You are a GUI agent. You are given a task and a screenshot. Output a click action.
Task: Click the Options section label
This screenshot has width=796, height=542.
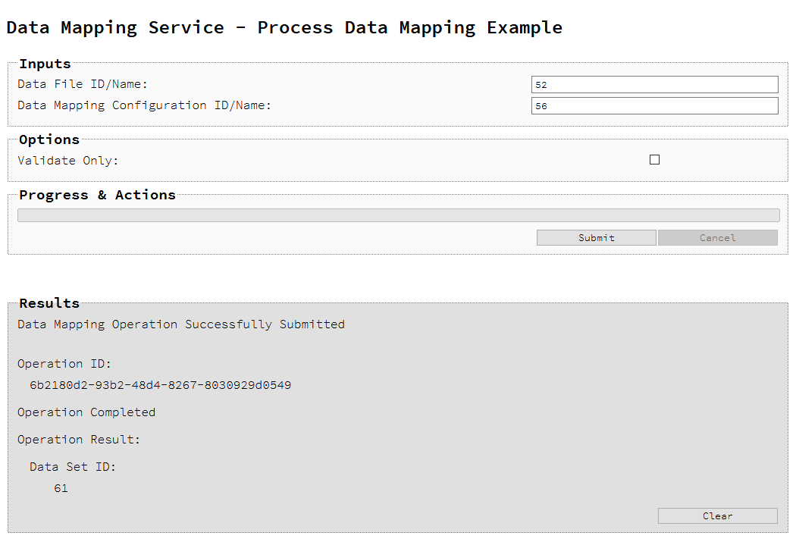[49, 139]
